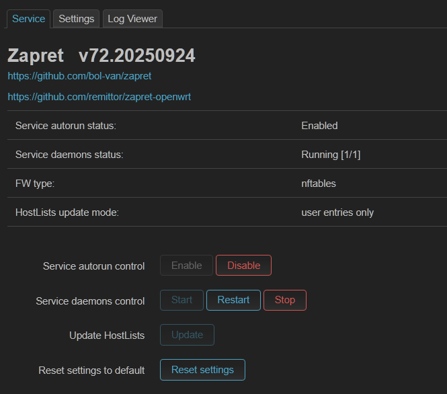Open the bol-van/zapret GitHub link
Image resolution: width=447 pixels, height=394 pixels.
(79, 76)
